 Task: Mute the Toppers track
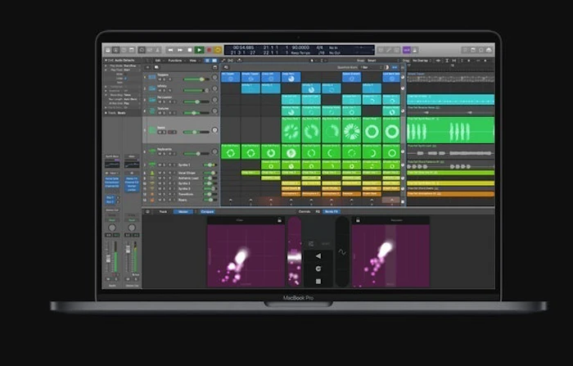160,79
